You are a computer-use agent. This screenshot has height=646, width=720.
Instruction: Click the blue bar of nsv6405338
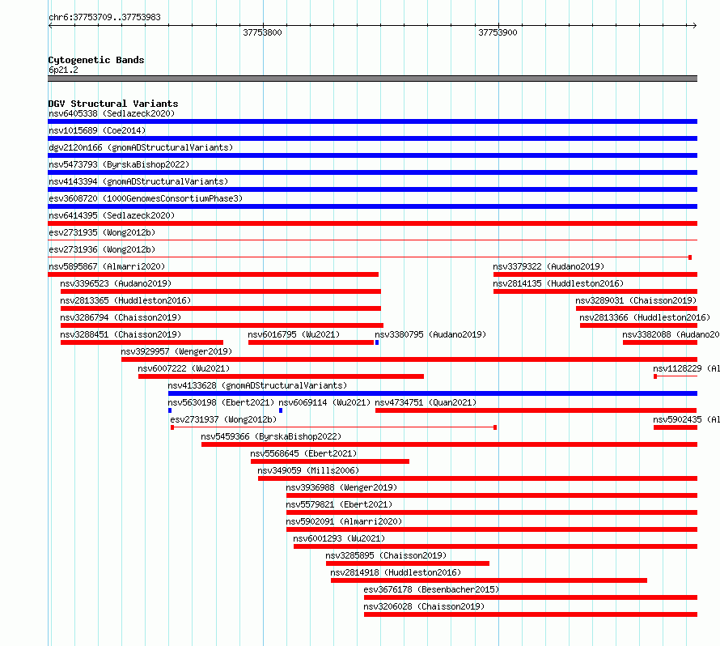click(x=372, y=121)
